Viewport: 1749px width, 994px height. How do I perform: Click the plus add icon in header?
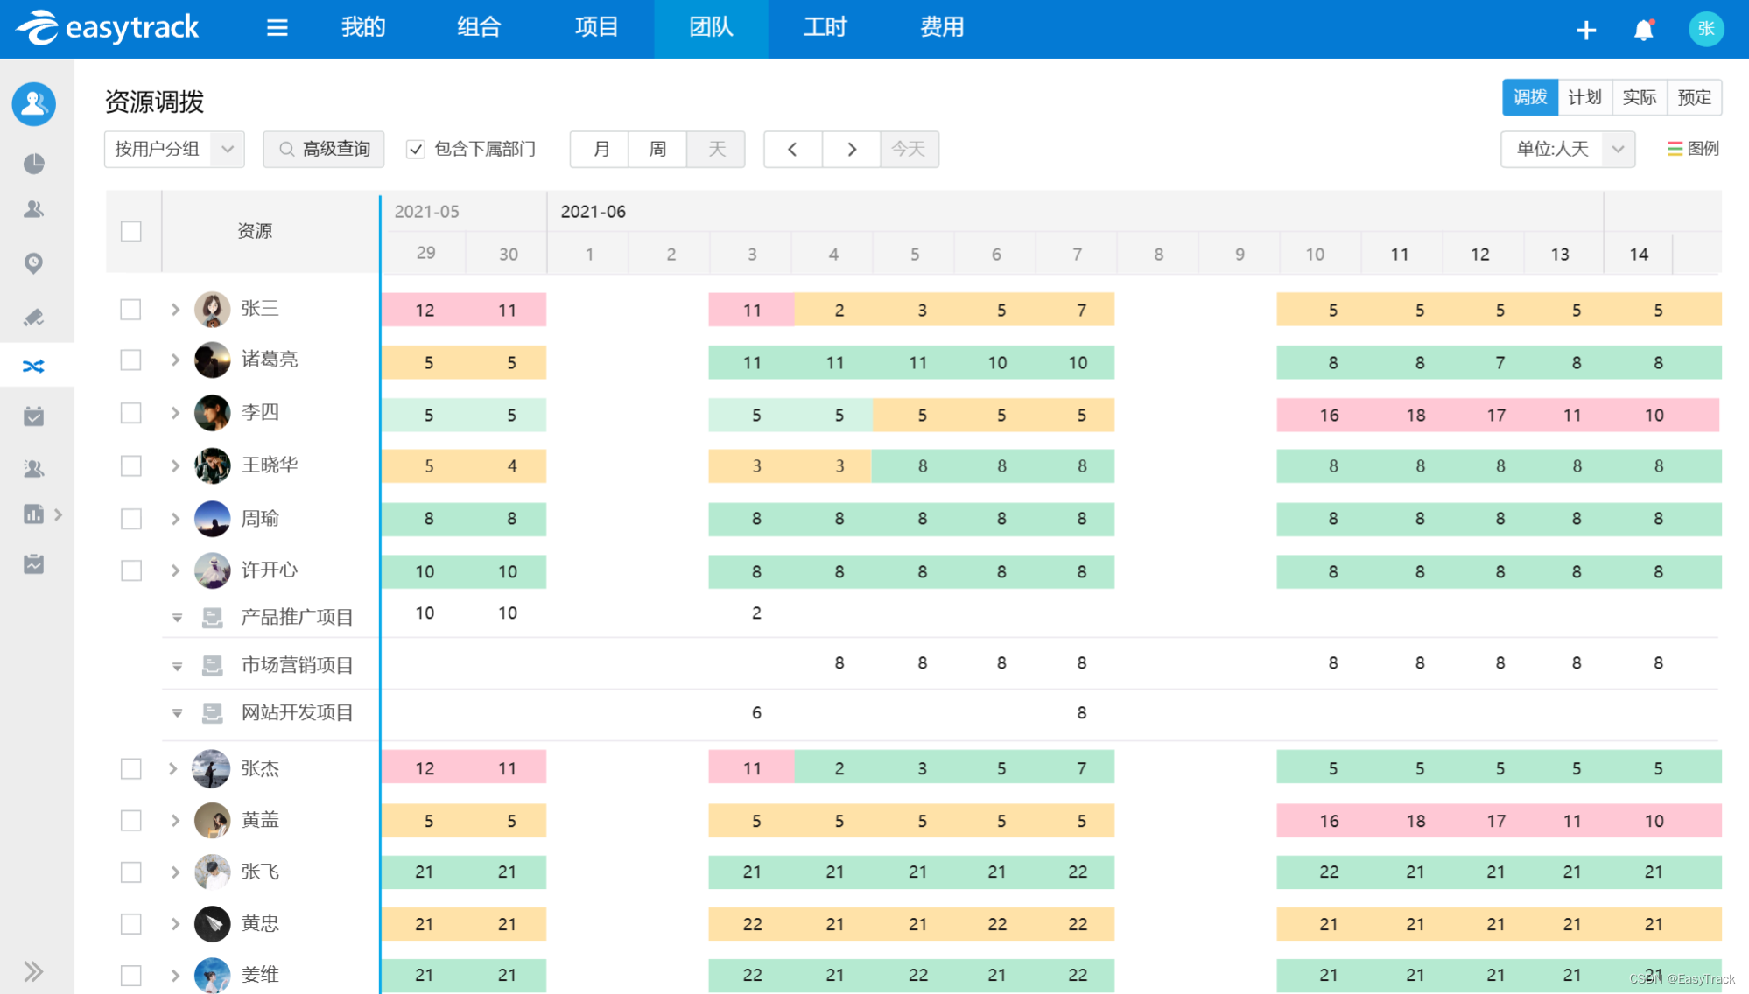point(1585,30)
